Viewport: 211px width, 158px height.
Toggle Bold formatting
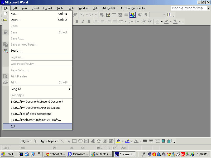[x=77, y=22]
